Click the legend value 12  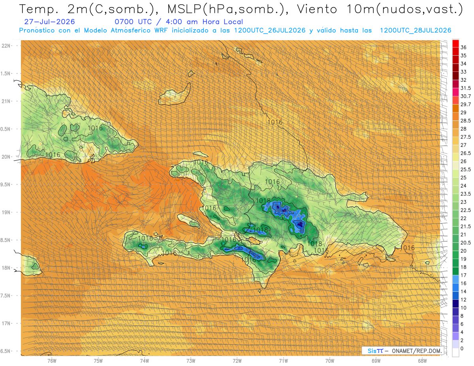point(463,299)
